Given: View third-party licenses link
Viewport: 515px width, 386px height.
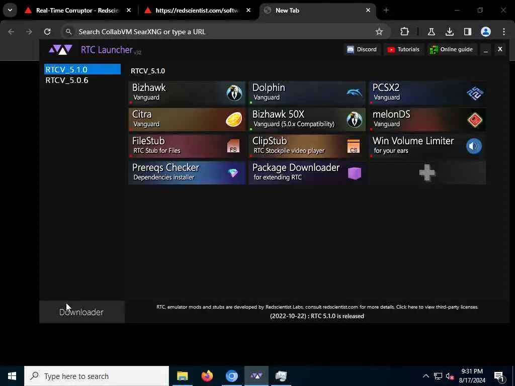Looking at the screenshot, I should pos(437,307).
